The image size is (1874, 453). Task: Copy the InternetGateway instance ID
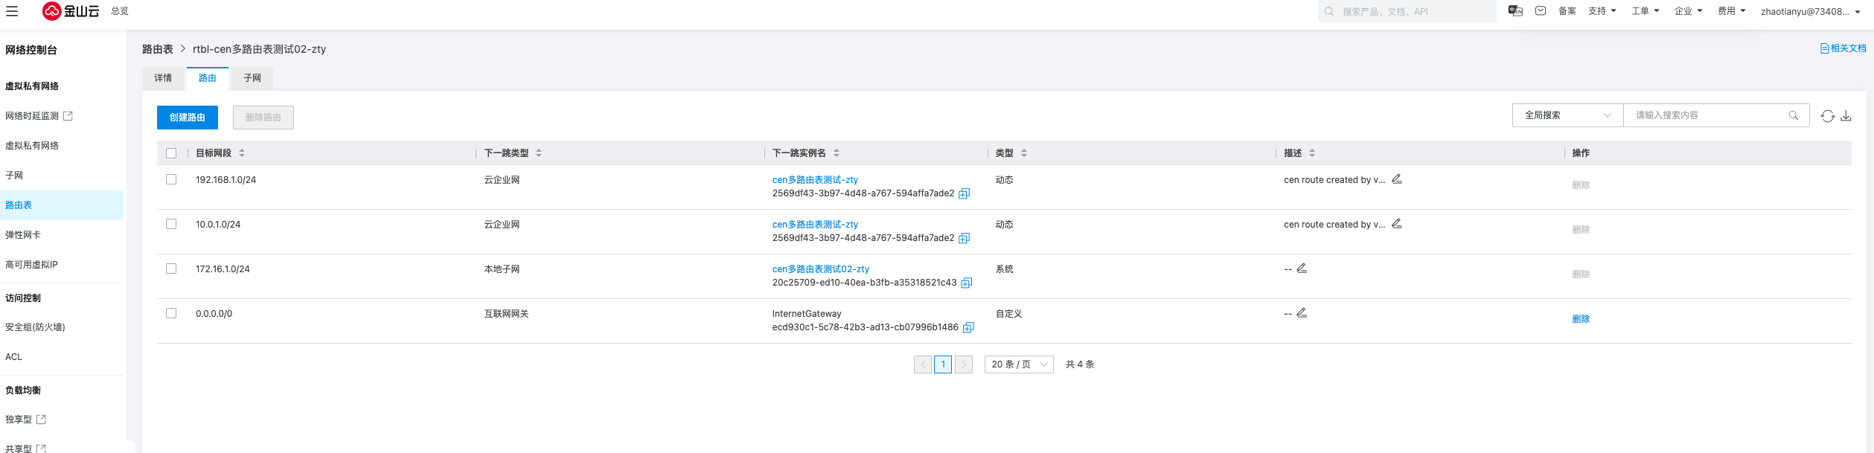tap(968, 328)
